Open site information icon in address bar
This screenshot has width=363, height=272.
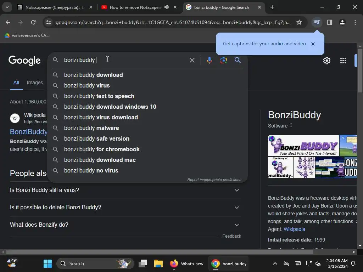tap(49, 22)
